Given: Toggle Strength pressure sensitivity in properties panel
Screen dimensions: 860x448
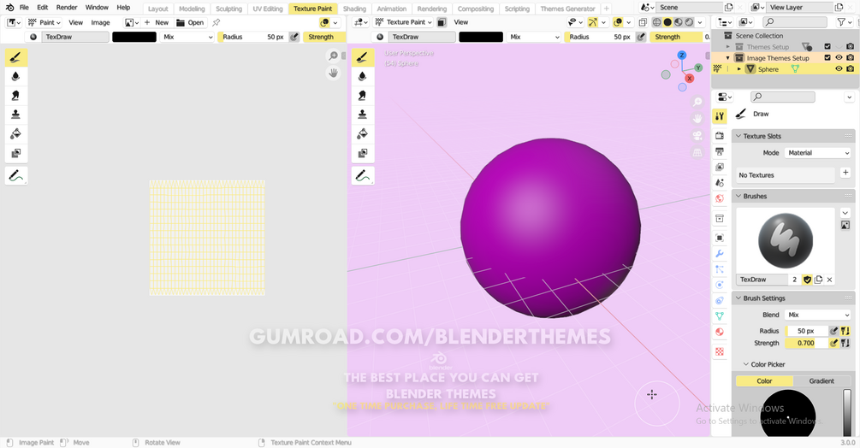Looking at the screenshot, I should pos(833,343).
